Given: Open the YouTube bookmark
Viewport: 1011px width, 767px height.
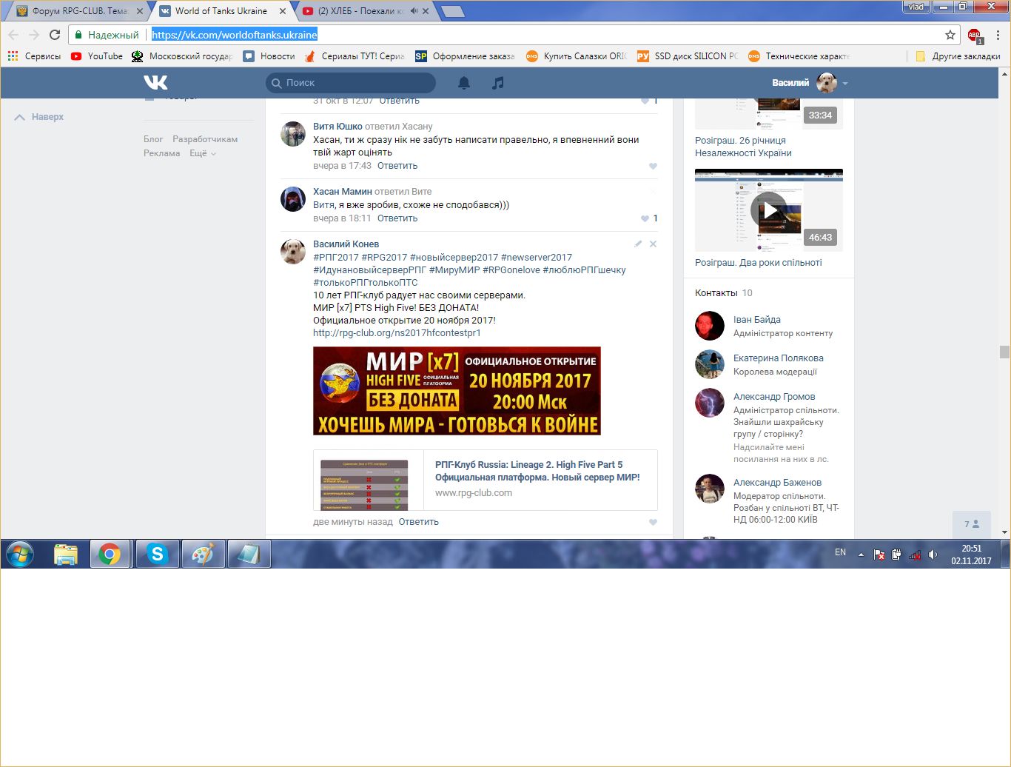Looking at the screenshot, I should click(97, 56).
